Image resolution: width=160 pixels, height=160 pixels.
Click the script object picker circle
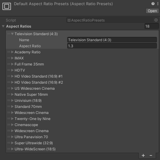(x=156, y=20)
